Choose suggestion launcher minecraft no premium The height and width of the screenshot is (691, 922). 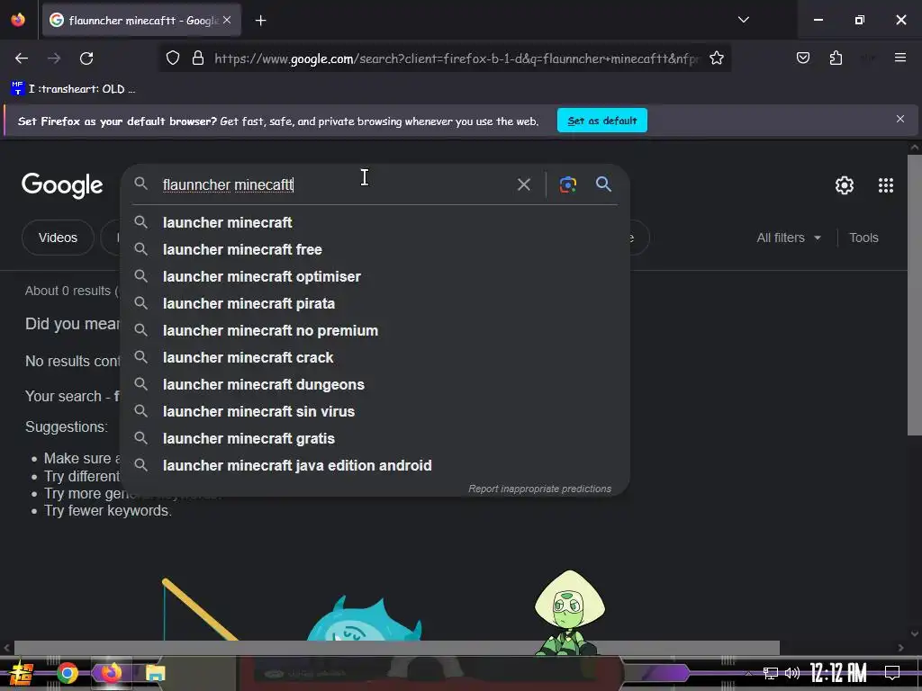pos(375,330)
